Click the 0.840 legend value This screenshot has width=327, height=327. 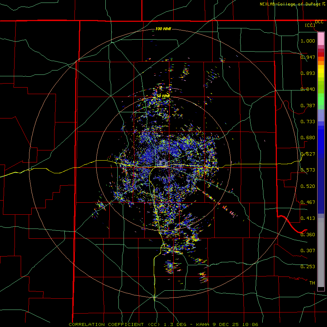click(308, 89)
